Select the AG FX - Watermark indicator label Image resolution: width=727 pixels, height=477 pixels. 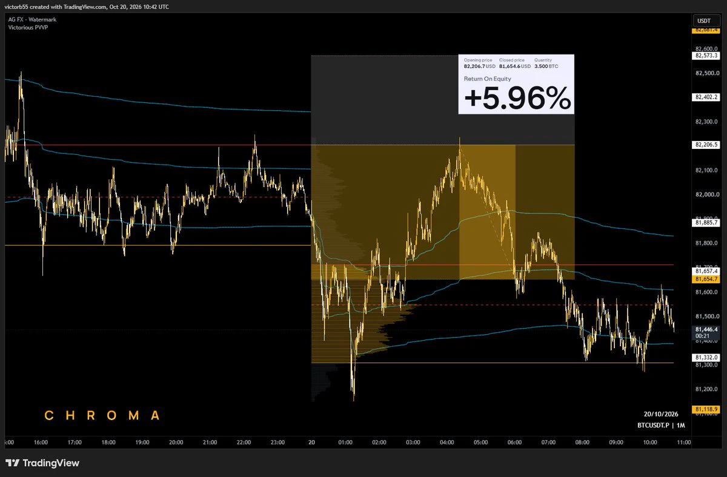coord(33,19)
